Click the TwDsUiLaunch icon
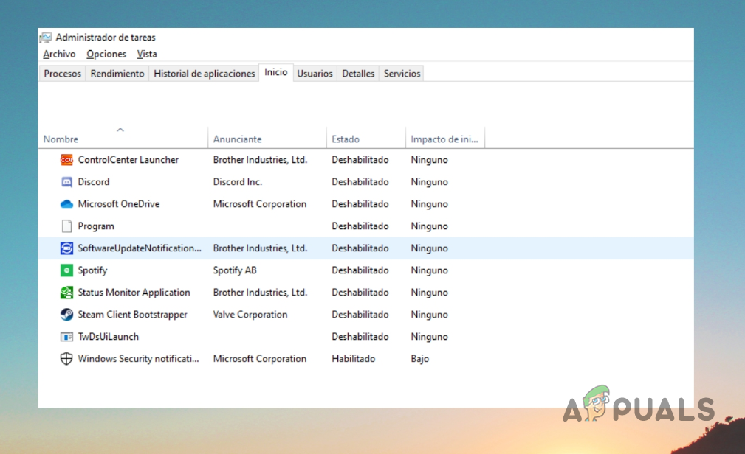The height and width of the screenshot is (454, 745). pos(66,337)
